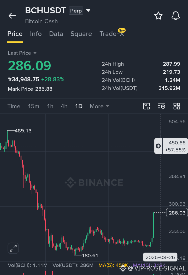
Task: Select the 1D chart interval
Action: 79,106
